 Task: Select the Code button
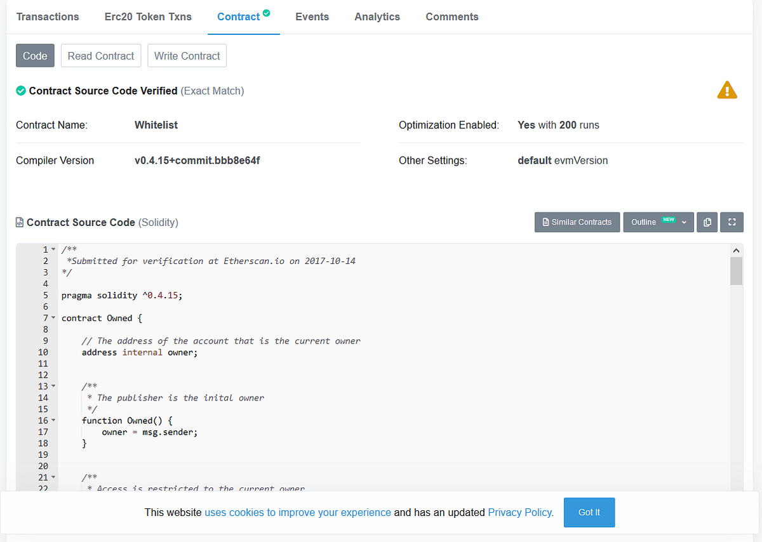35,56
